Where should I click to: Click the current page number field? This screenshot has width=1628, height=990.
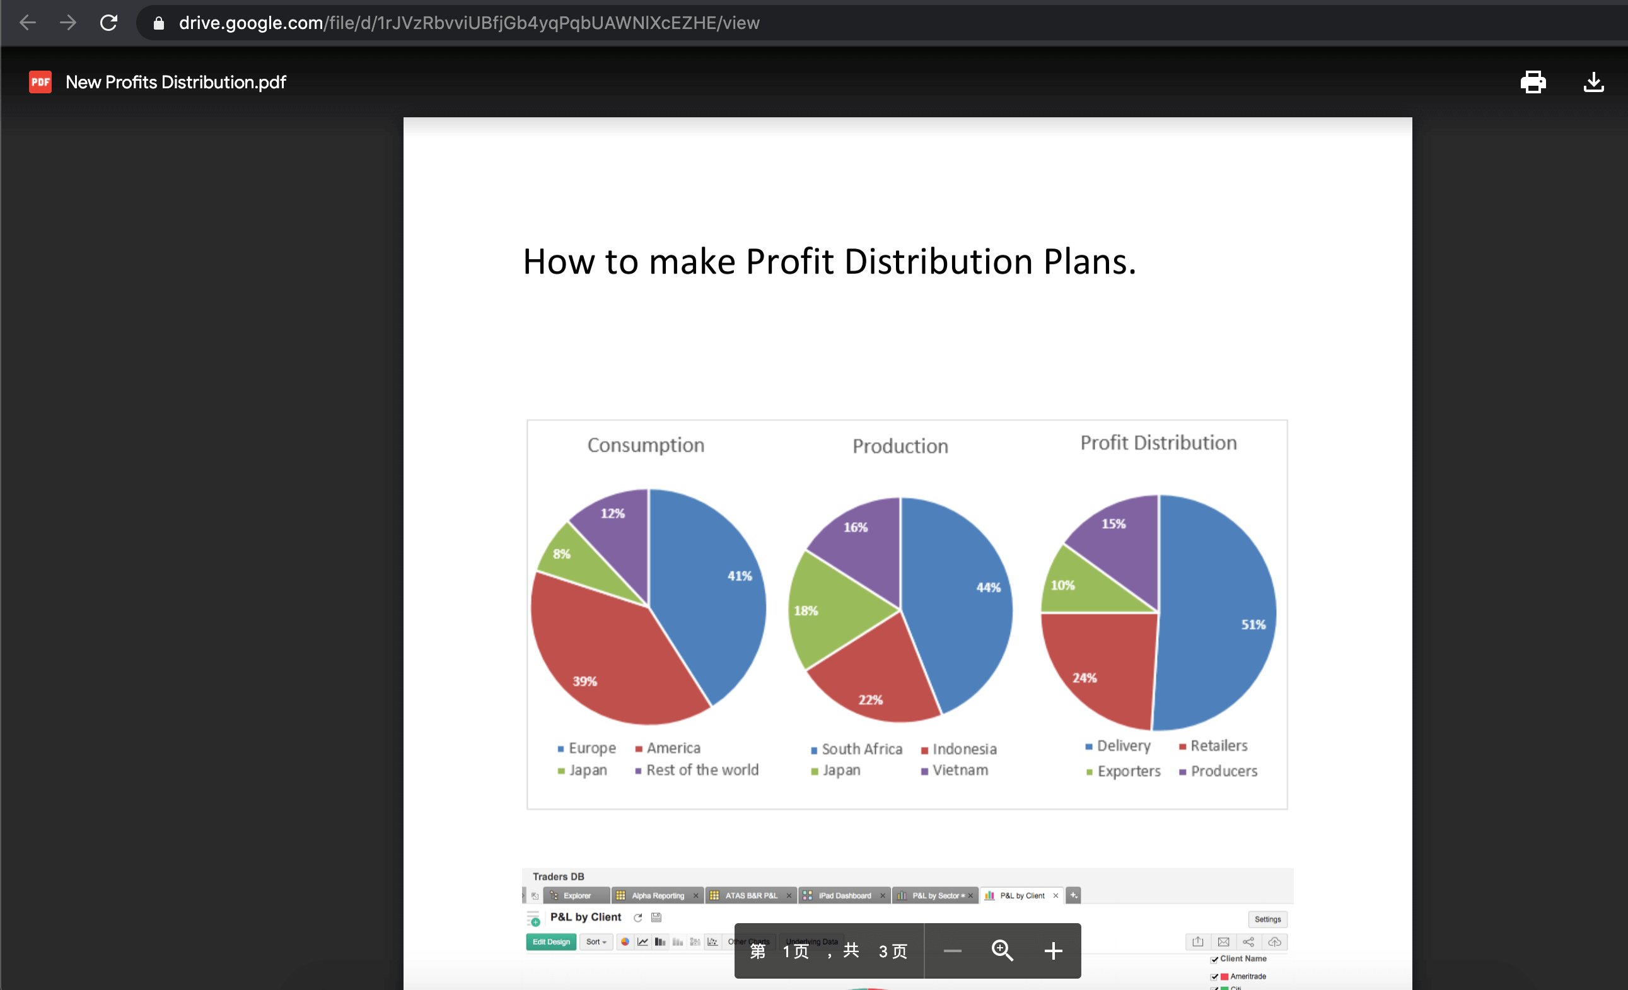coord(788,951)
